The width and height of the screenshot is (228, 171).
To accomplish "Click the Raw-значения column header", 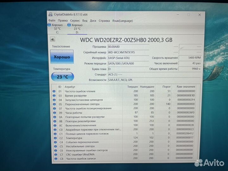I will coord(186,86).
